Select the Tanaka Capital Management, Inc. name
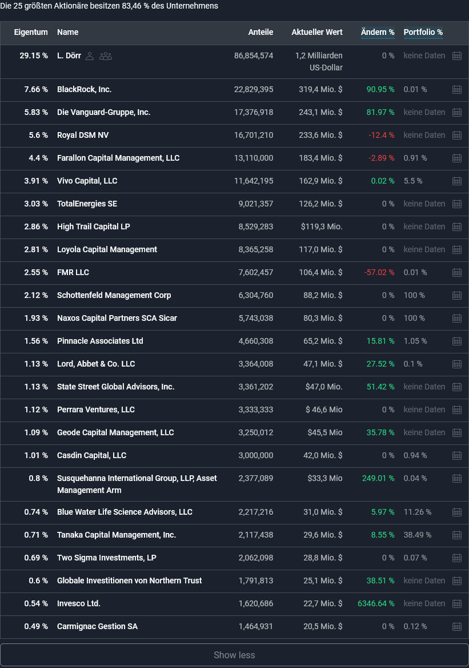The height and width of the screenshot is (668, 469). [x=117, y=535]
